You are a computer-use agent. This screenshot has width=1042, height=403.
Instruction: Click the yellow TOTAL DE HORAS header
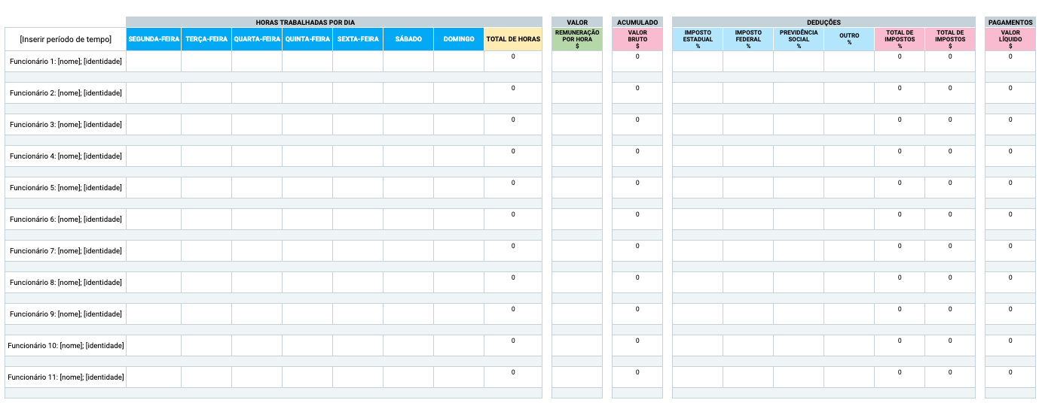click(513, 39)
